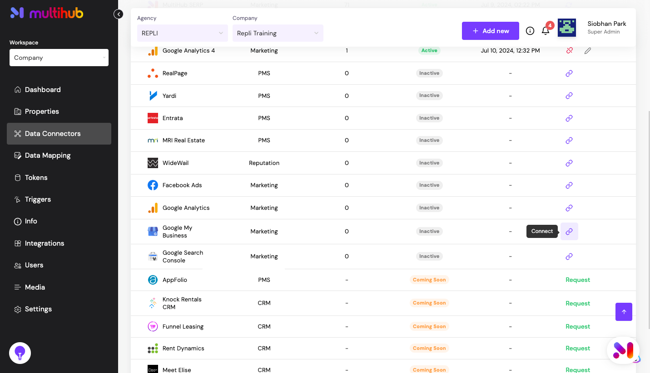
Task: Open the Company Repli Training dropdown
Action: tap(278, 33)
